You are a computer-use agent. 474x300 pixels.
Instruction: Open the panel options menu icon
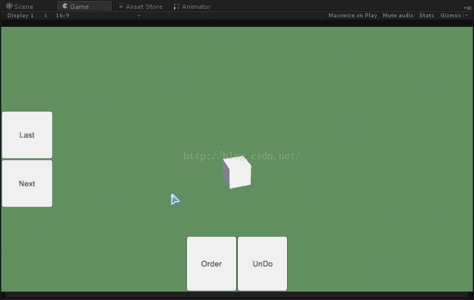click(467, 8)
